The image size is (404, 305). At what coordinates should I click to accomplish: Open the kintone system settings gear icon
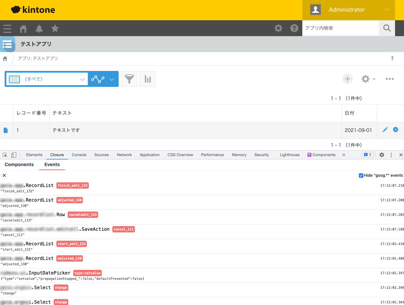pos(278,28)
